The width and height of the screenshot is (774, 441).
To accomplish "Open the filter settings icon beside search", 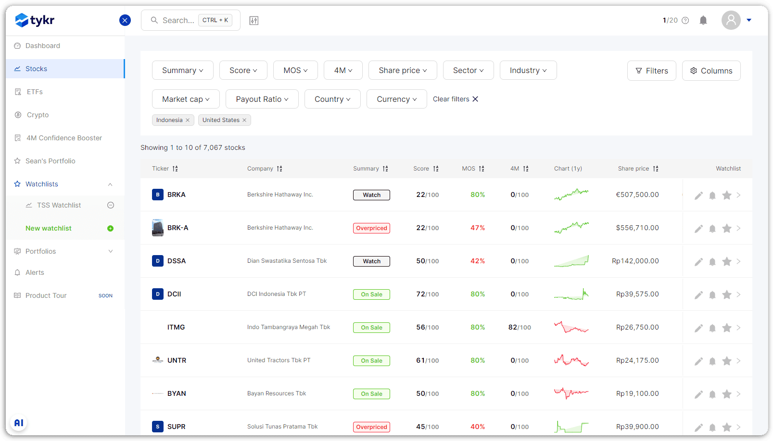I will tap(254, 20).
